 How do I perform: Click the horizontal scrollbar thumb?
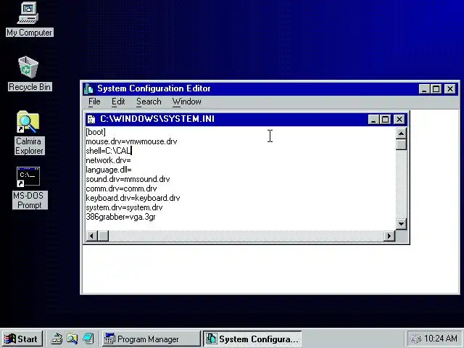click(x=103, y=236)
